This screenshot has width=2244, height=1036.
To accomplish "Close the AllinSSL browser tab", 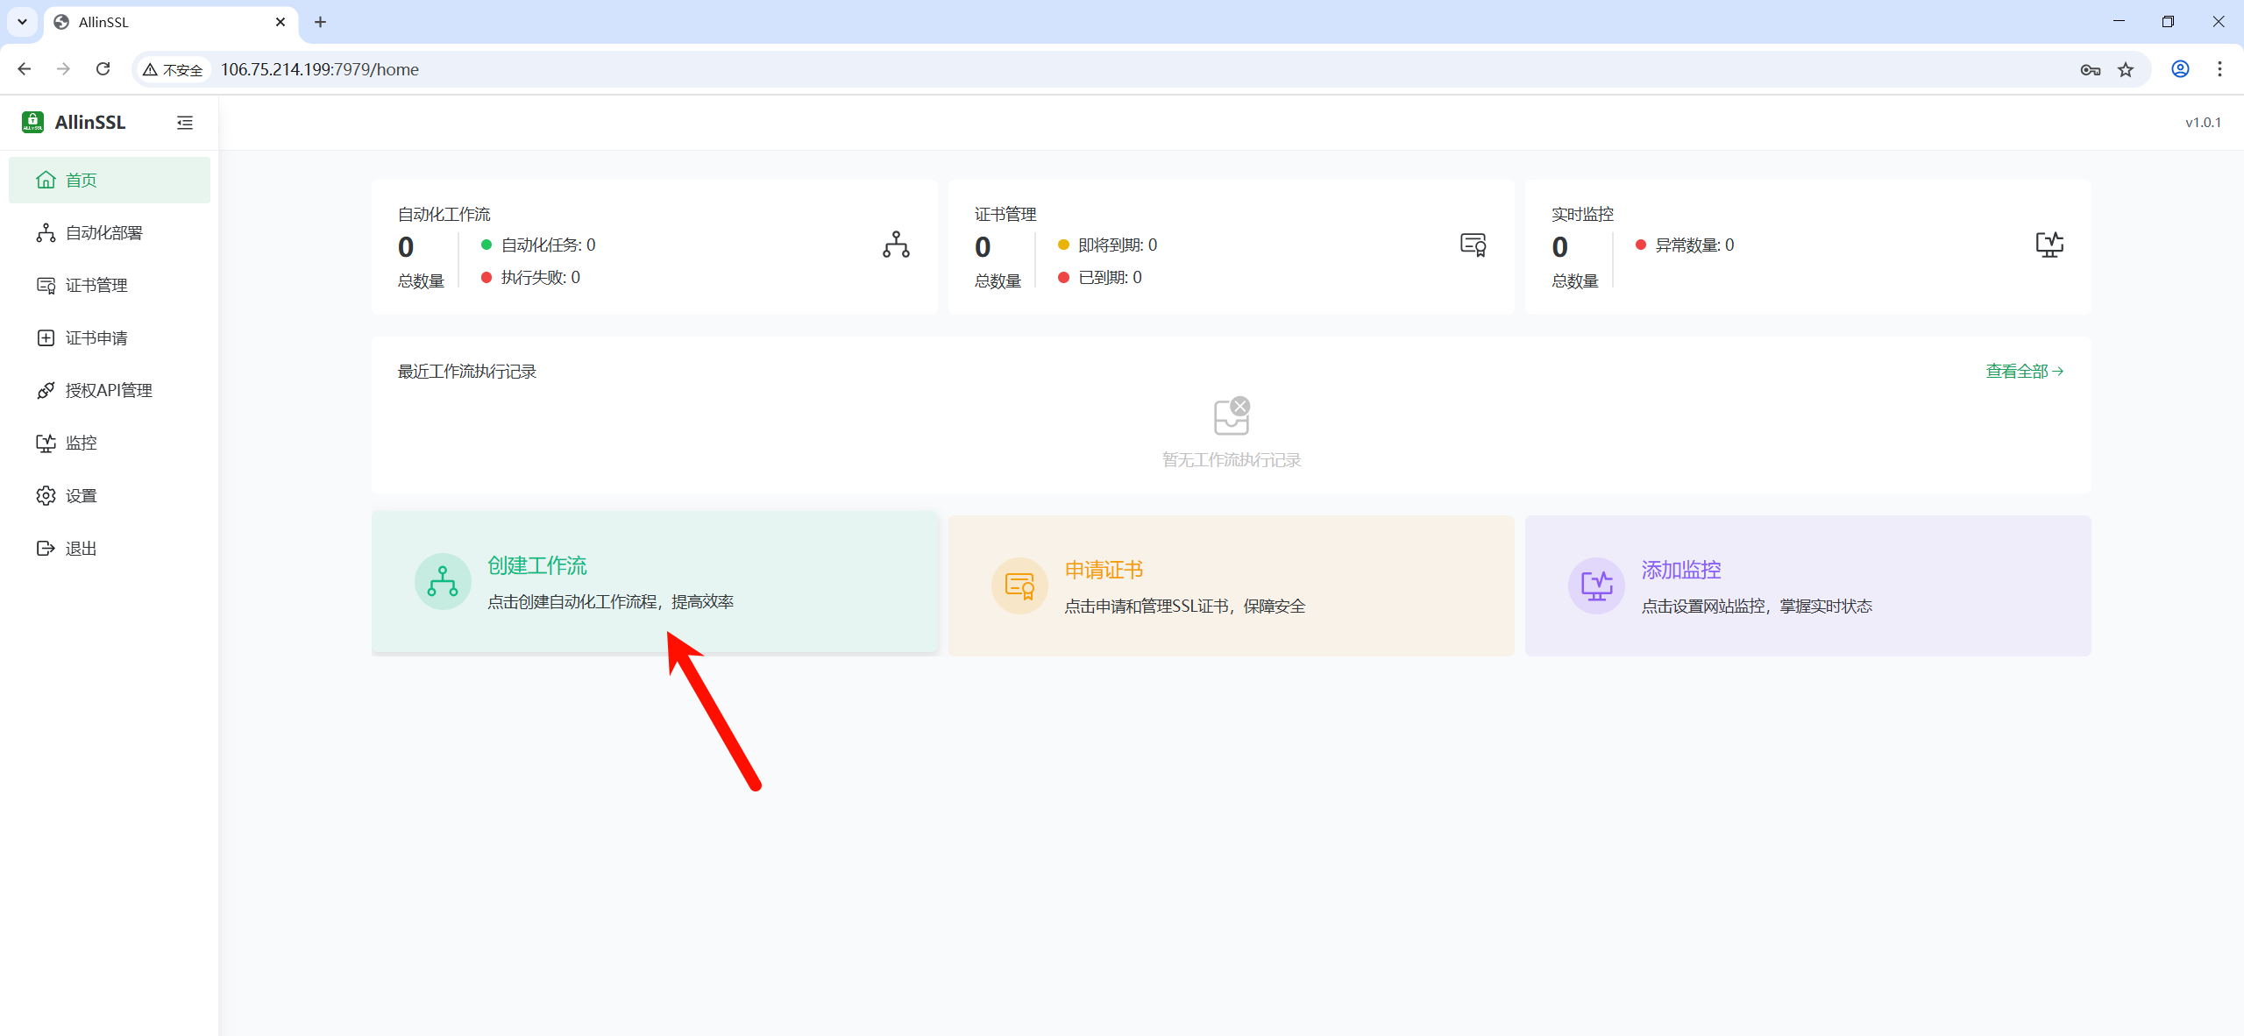I will coord(280,22).
